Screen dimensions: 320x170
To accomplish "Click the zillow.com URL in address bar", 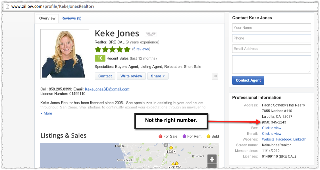I will 53,6.
